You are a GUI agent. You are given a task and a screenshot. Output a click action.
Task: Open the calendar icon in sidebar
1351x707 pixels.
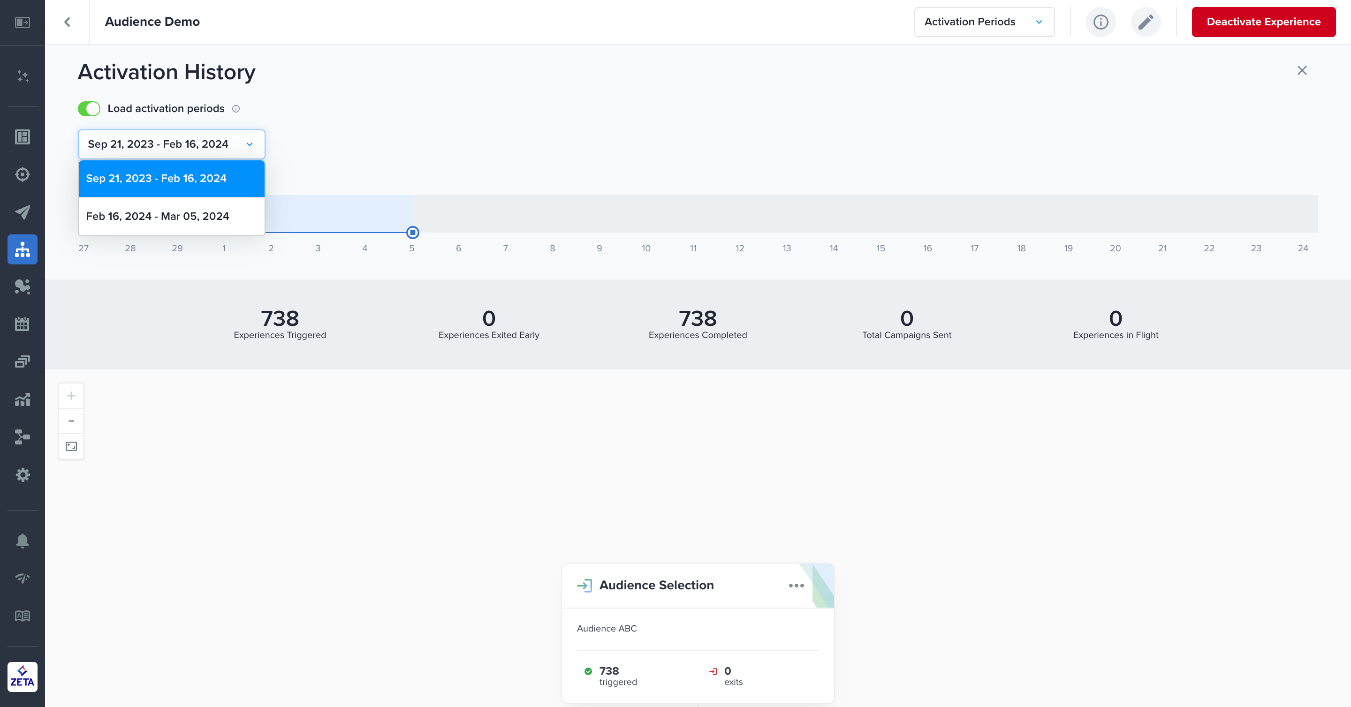click(23, 324)
